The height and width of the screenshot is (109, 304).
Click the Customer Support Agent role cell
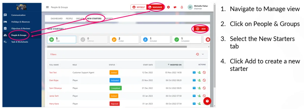coord(83,73)
